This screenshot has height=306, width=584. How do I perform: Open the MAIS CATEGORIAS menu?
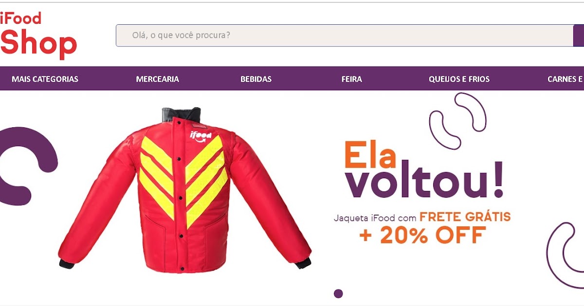pos(45,79)
